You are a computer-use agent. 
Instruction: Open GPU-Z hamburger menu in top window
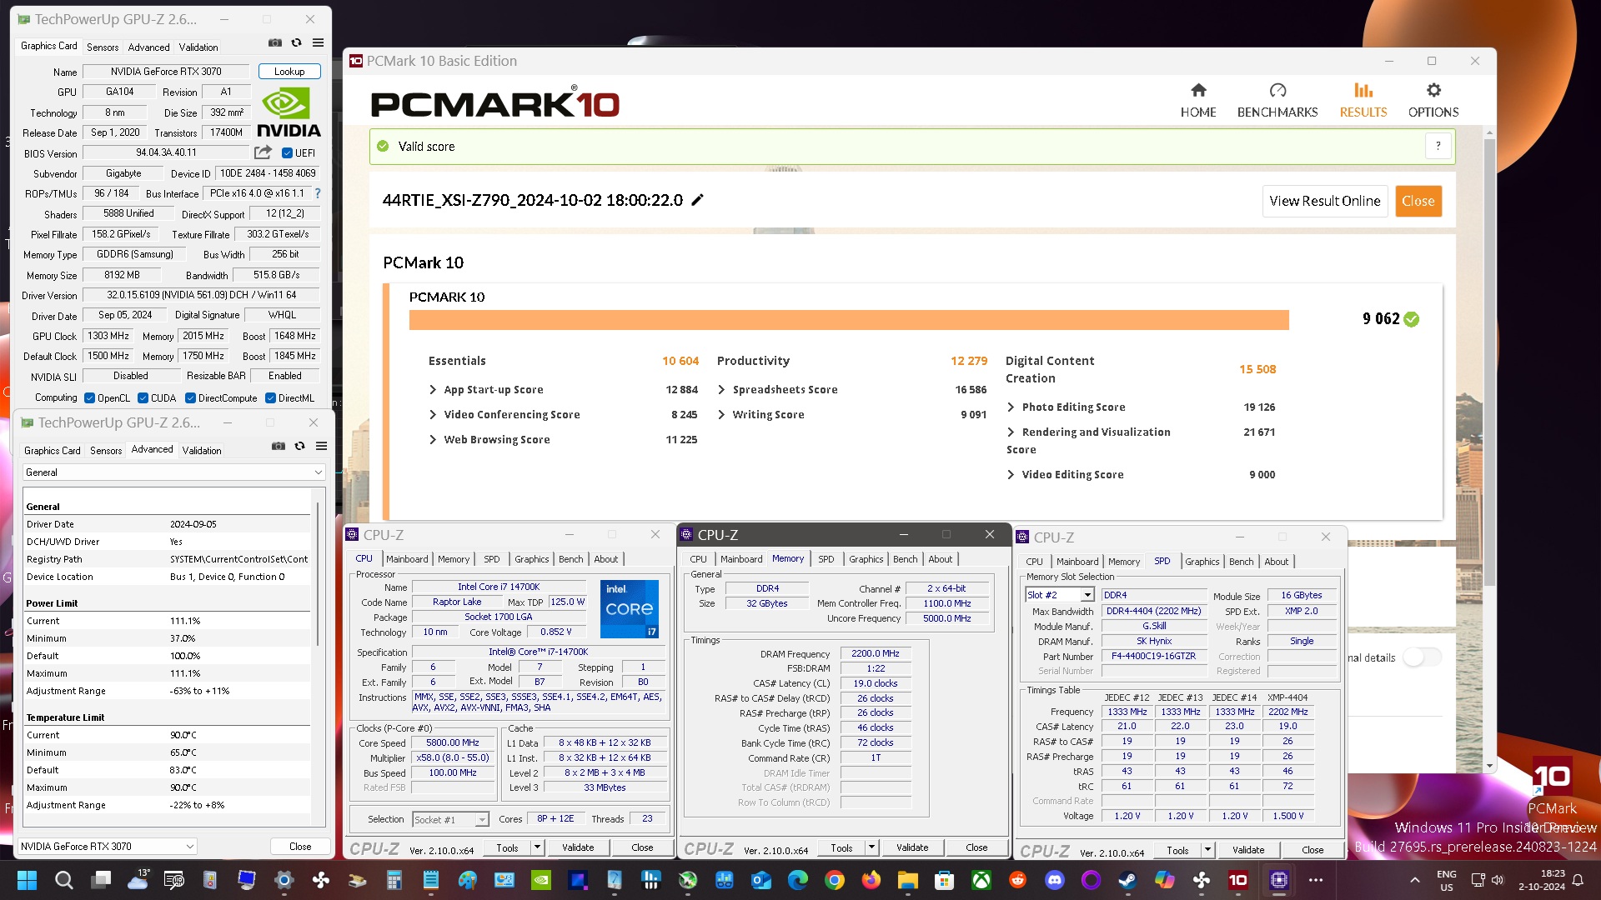click(318, 42)
